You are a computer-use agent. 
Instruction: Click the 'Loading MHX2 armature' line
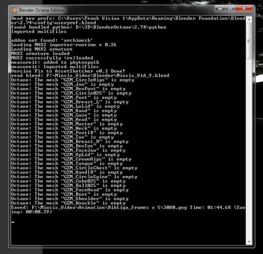click(x=42, y=49)
